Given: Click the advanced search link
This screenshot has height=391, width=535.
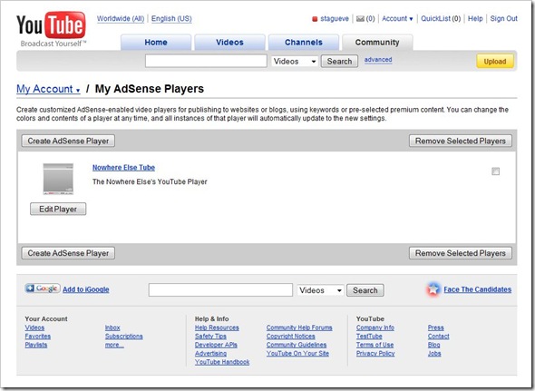Looking at the screenshot, I should click(378, 60).
